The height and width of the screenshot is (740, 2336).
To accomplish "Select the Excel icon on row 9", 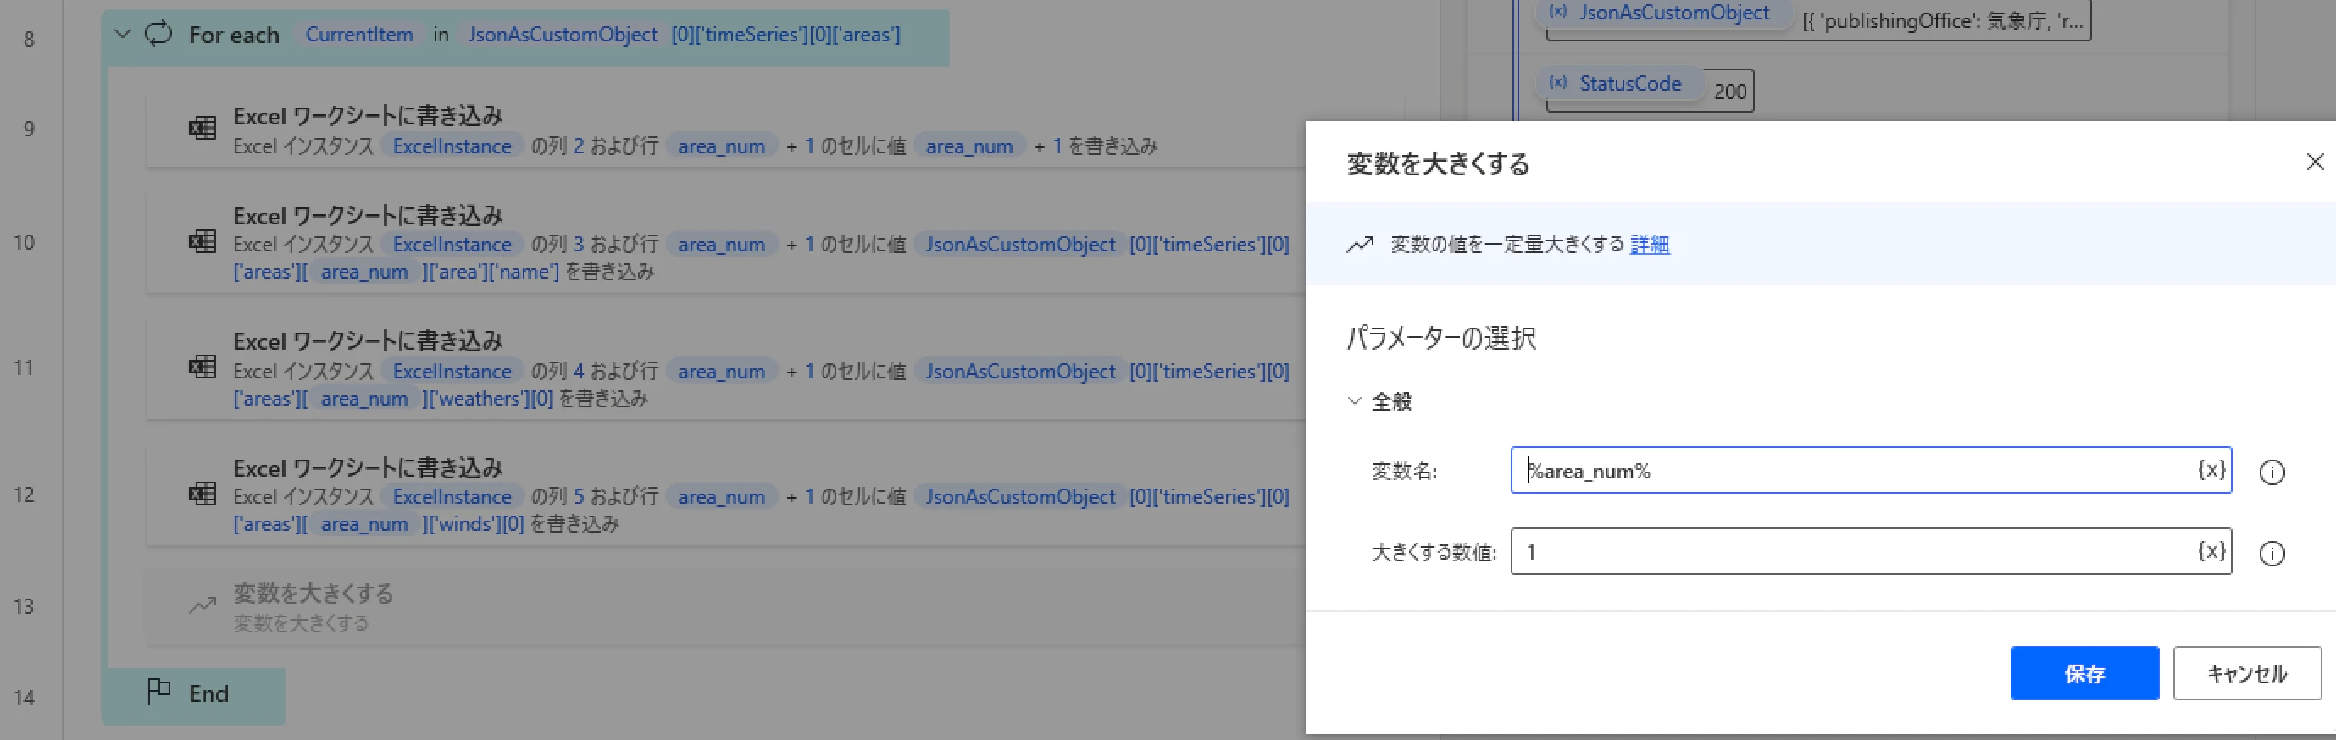I will [203, 129].
